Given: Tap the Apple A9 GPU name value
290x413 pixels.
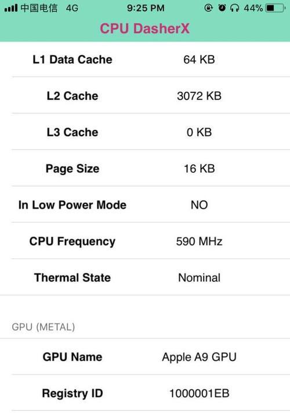Looking at the screenshot, I should pos(199,357).
